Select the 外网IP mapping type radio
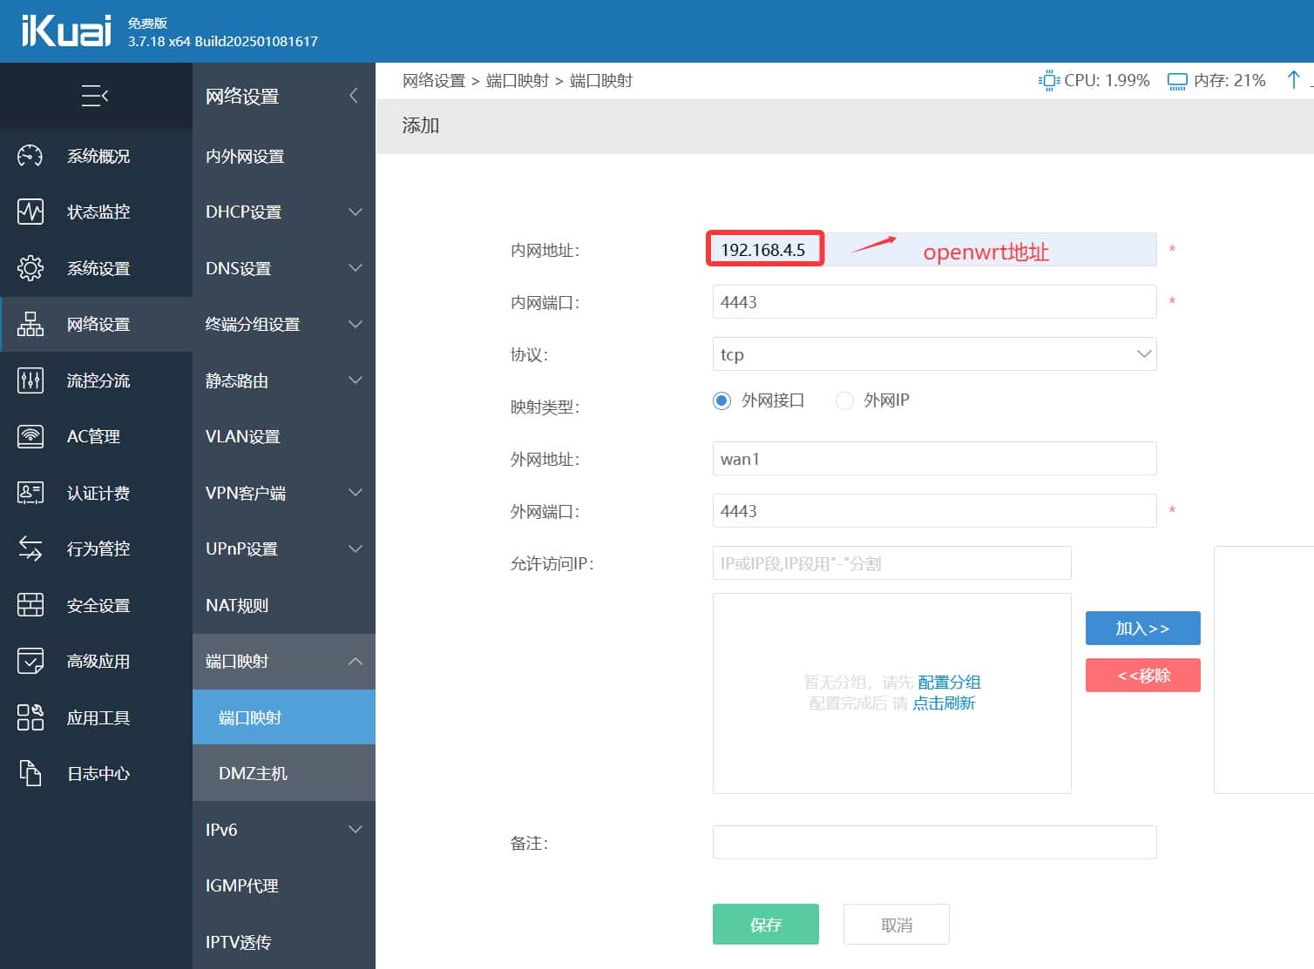Screen dimensions: 1314x969 [x=844, y=400]
